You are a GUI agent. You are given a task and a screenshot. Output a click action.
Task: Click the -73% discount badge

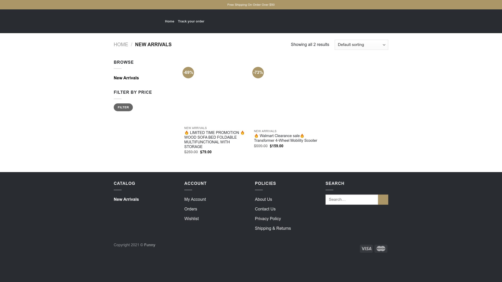tap(258, 73)
